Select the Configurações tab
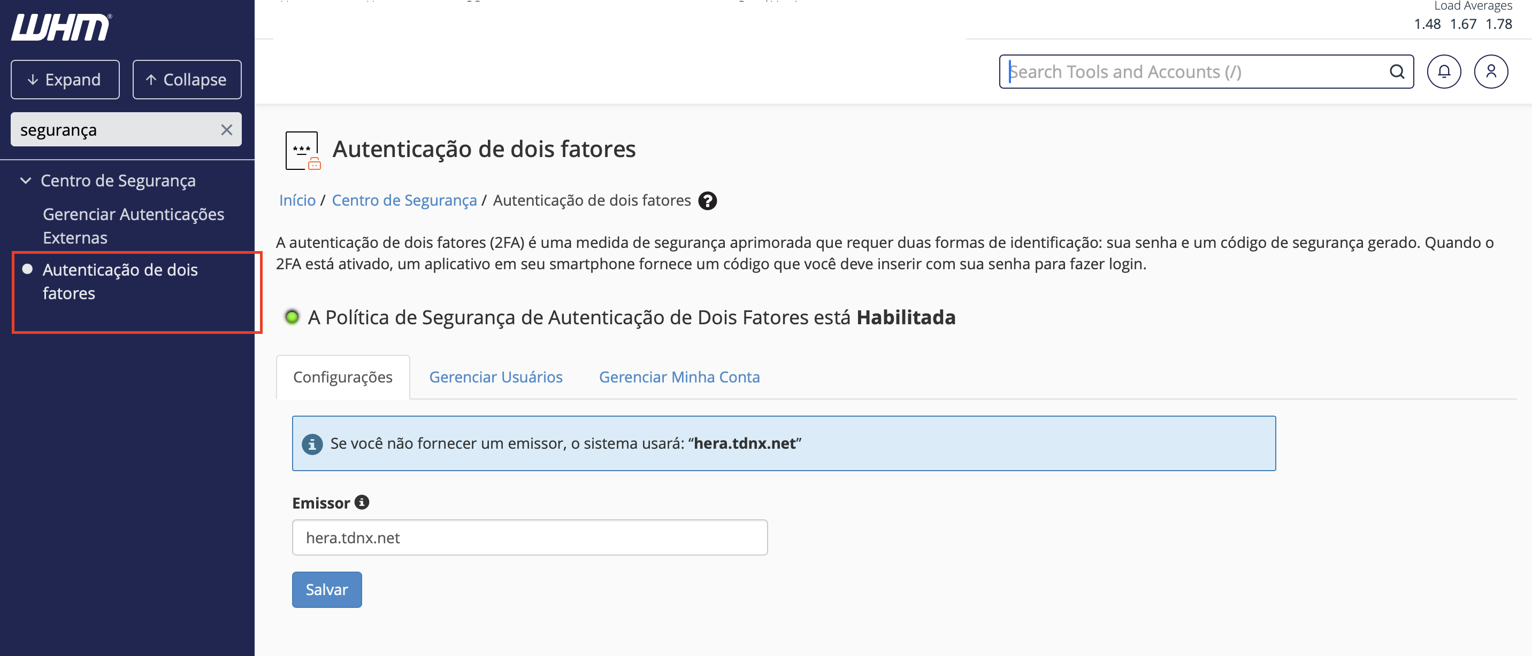 (x=342, y=377)
